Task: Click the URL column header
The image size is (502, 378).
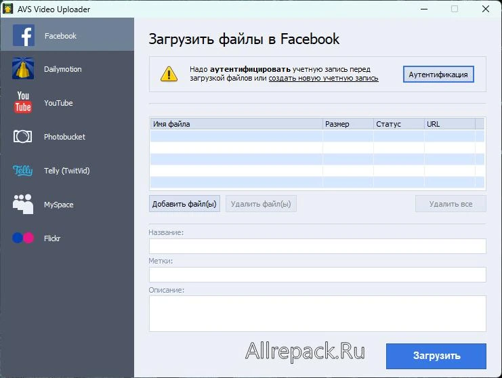Action: coord(450,124)
